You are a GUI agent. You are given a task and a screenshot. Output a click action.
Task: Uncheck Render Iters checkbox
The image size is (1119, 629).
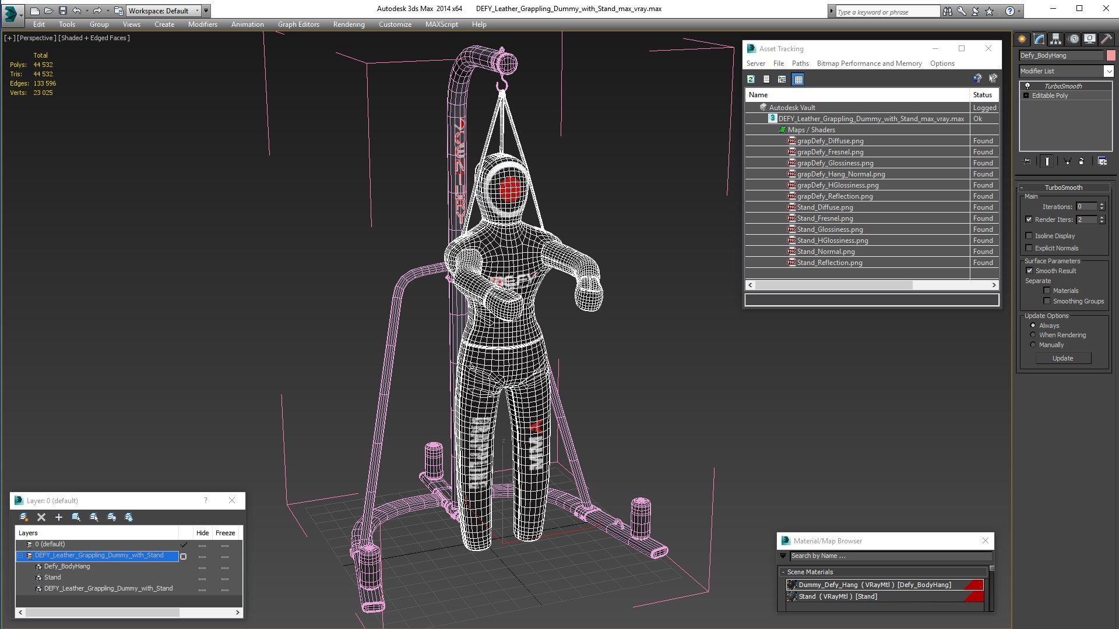point(1029,220)
